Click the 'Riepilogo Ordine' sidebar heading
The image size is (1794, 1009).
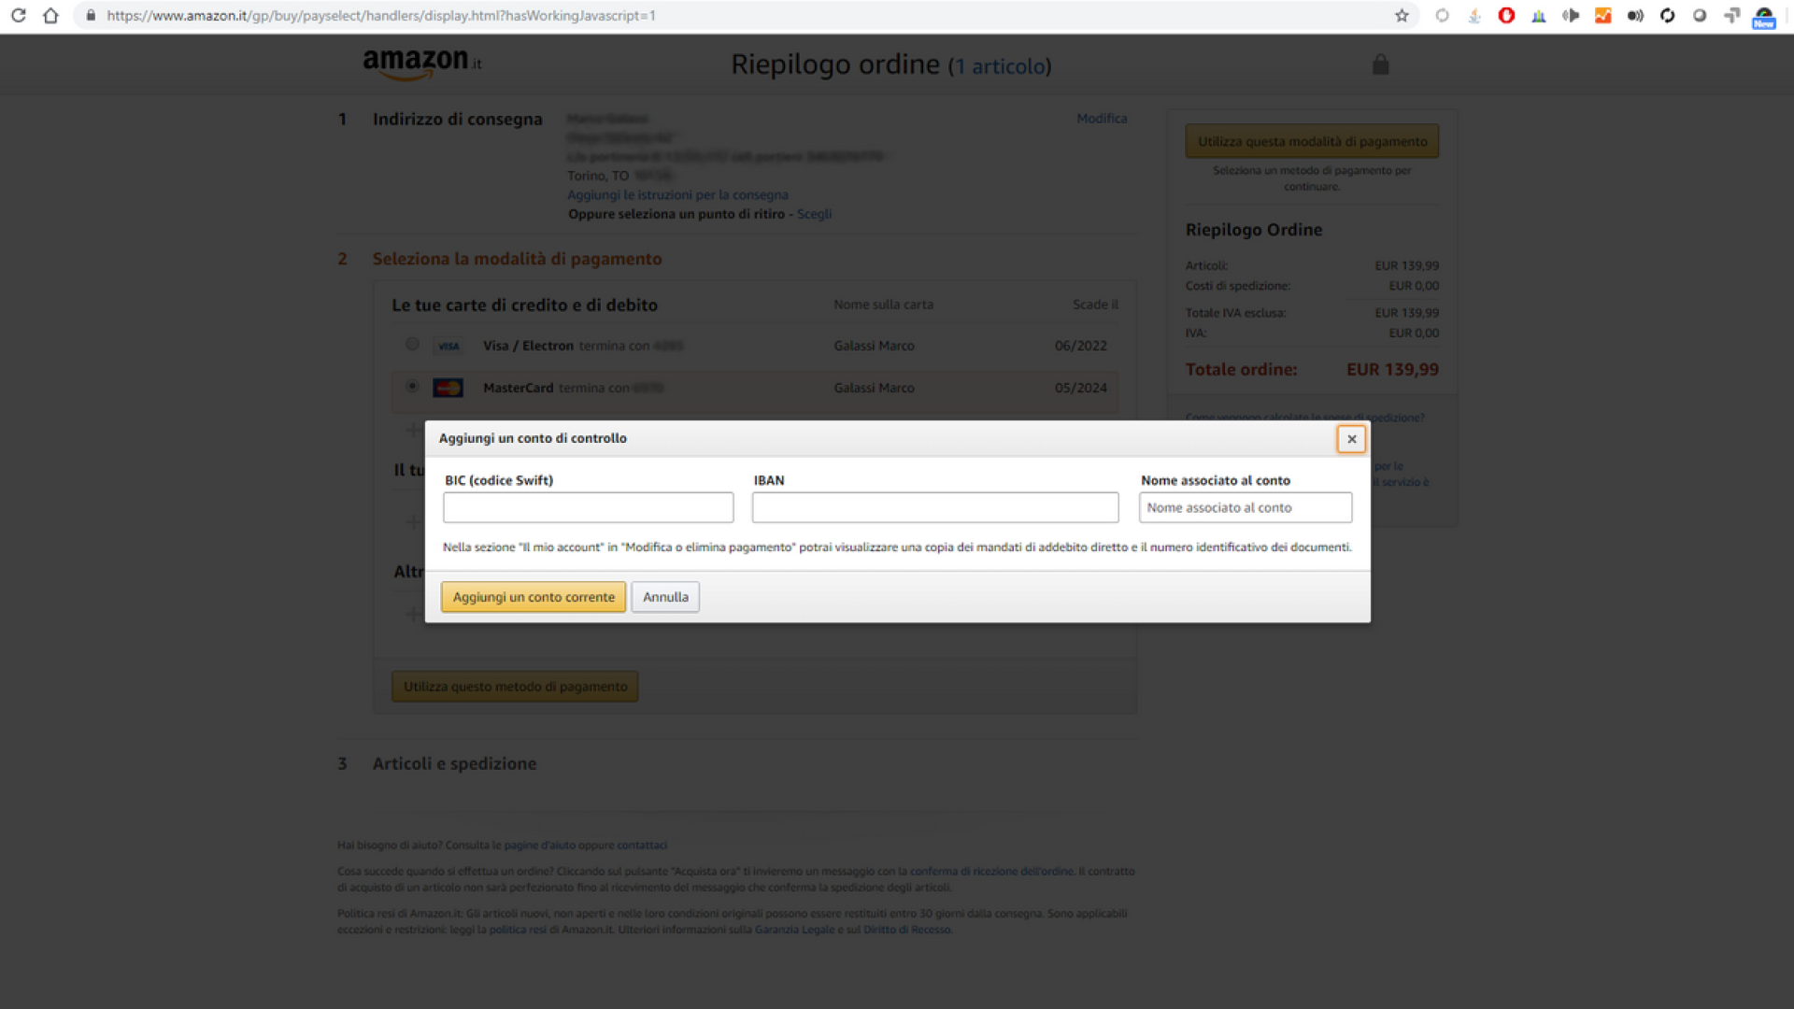coord(1254,230)
